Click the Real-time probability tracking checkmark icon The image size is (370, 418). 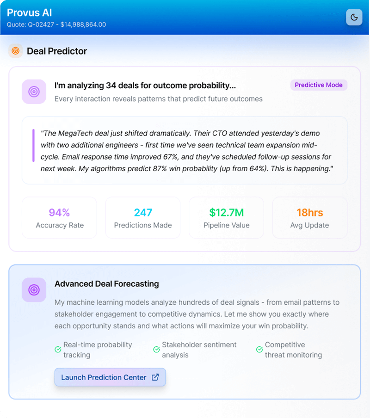(58, 350)
